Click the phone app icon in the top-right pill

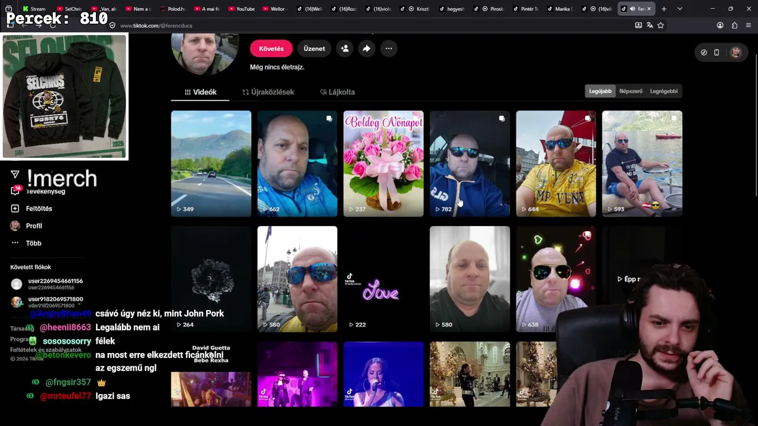point(717,52)
